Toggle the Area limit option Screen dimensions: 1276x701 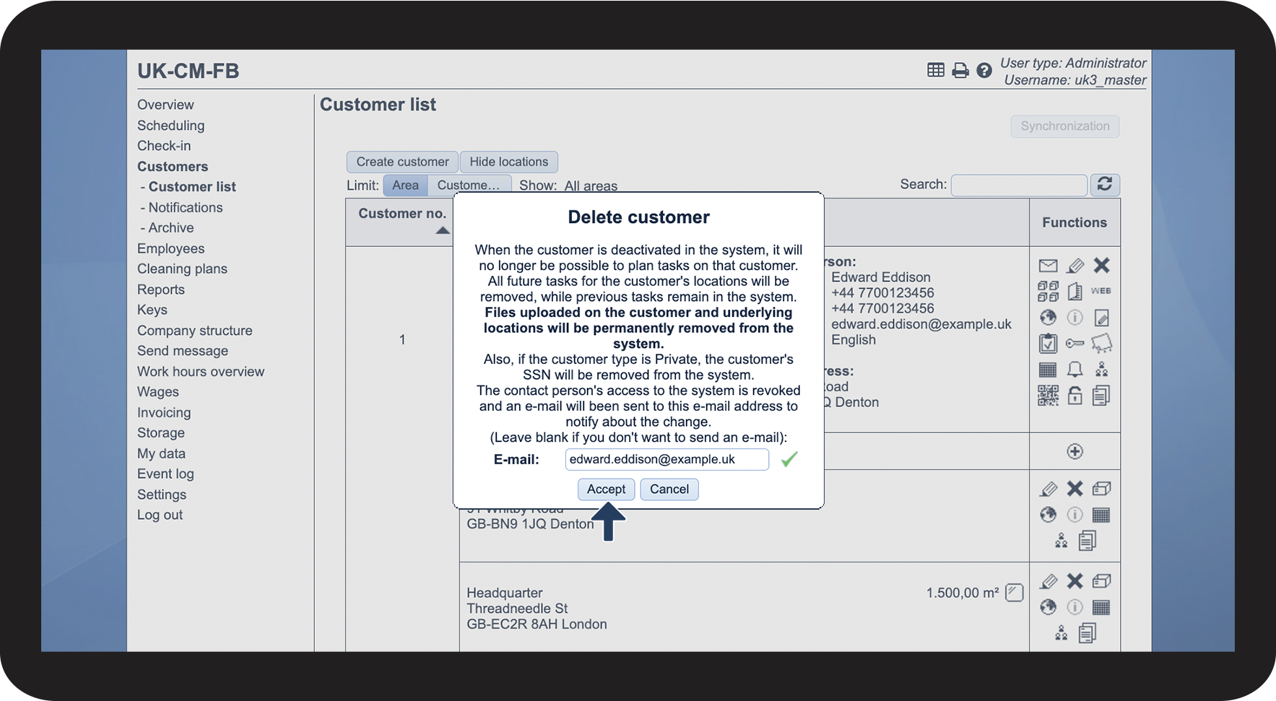point(405,186)
